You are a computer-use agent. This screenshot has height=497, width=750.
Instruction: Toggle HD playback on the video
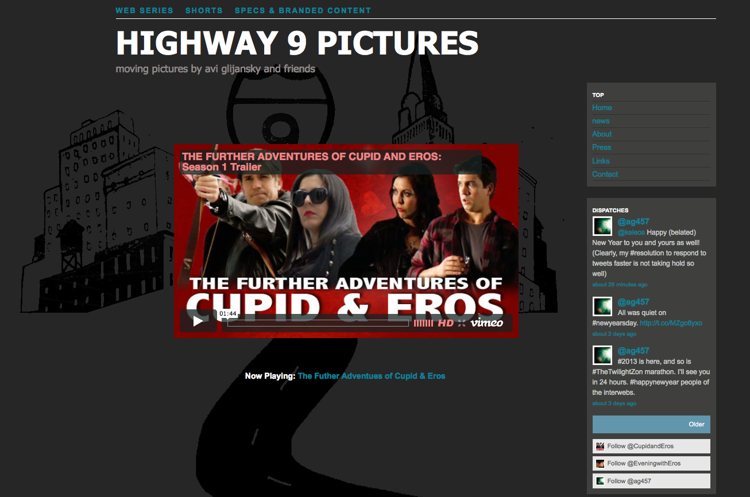[x=444, y=323]
